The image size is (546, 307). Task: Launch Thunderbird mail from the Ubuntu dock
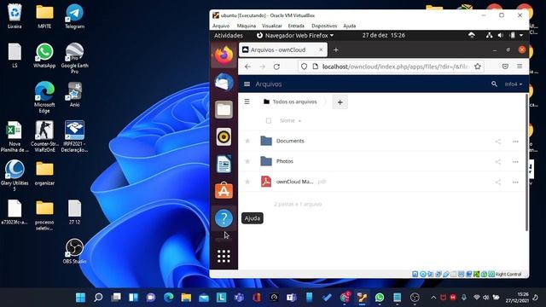(224, 83)
